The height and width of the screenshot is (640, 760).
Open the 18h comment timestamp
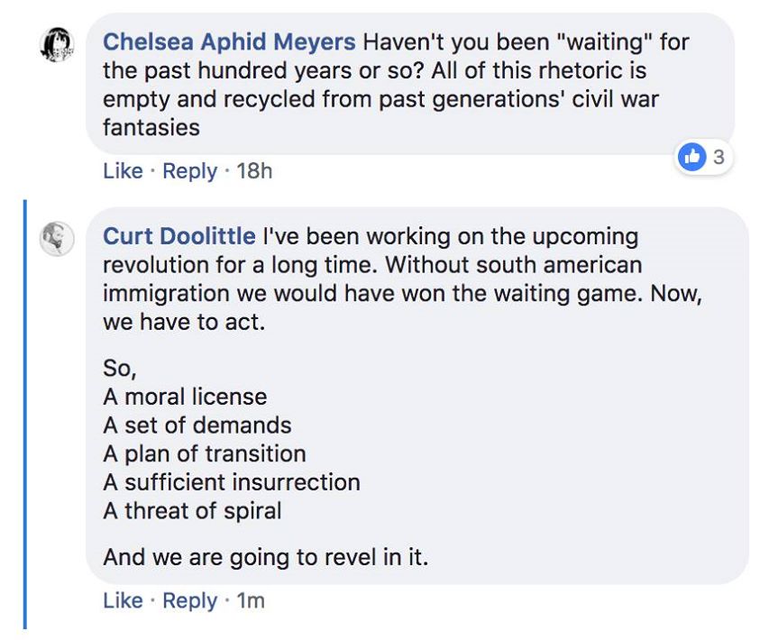(x=253, y=170)
